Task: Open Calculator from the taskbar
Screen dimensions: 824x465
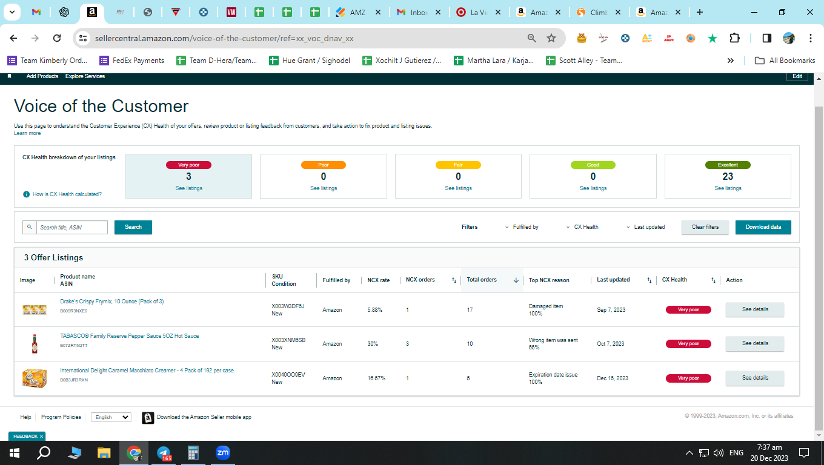Action: click(193, 453)
